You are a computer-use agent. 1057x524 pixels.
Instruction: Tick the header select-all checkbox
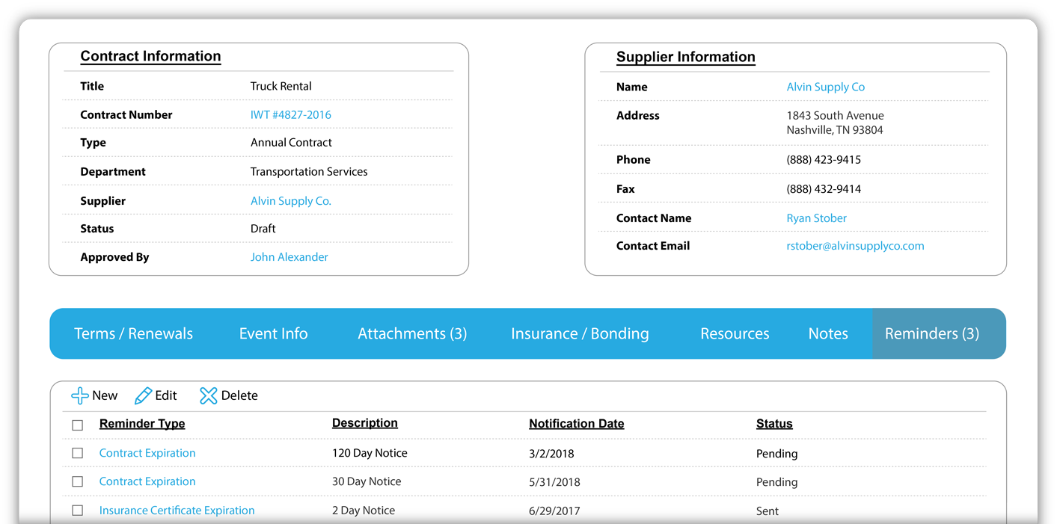coord(77,425)
